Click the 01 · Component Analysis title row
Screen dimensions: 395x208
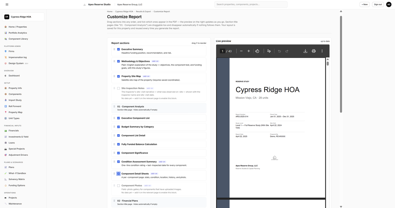159,108
